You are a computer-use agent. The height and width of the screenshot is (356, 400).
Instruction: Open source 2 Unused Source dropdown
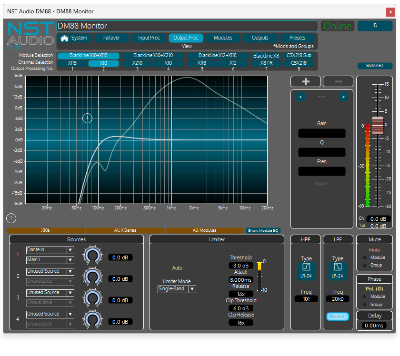(50, 271)
